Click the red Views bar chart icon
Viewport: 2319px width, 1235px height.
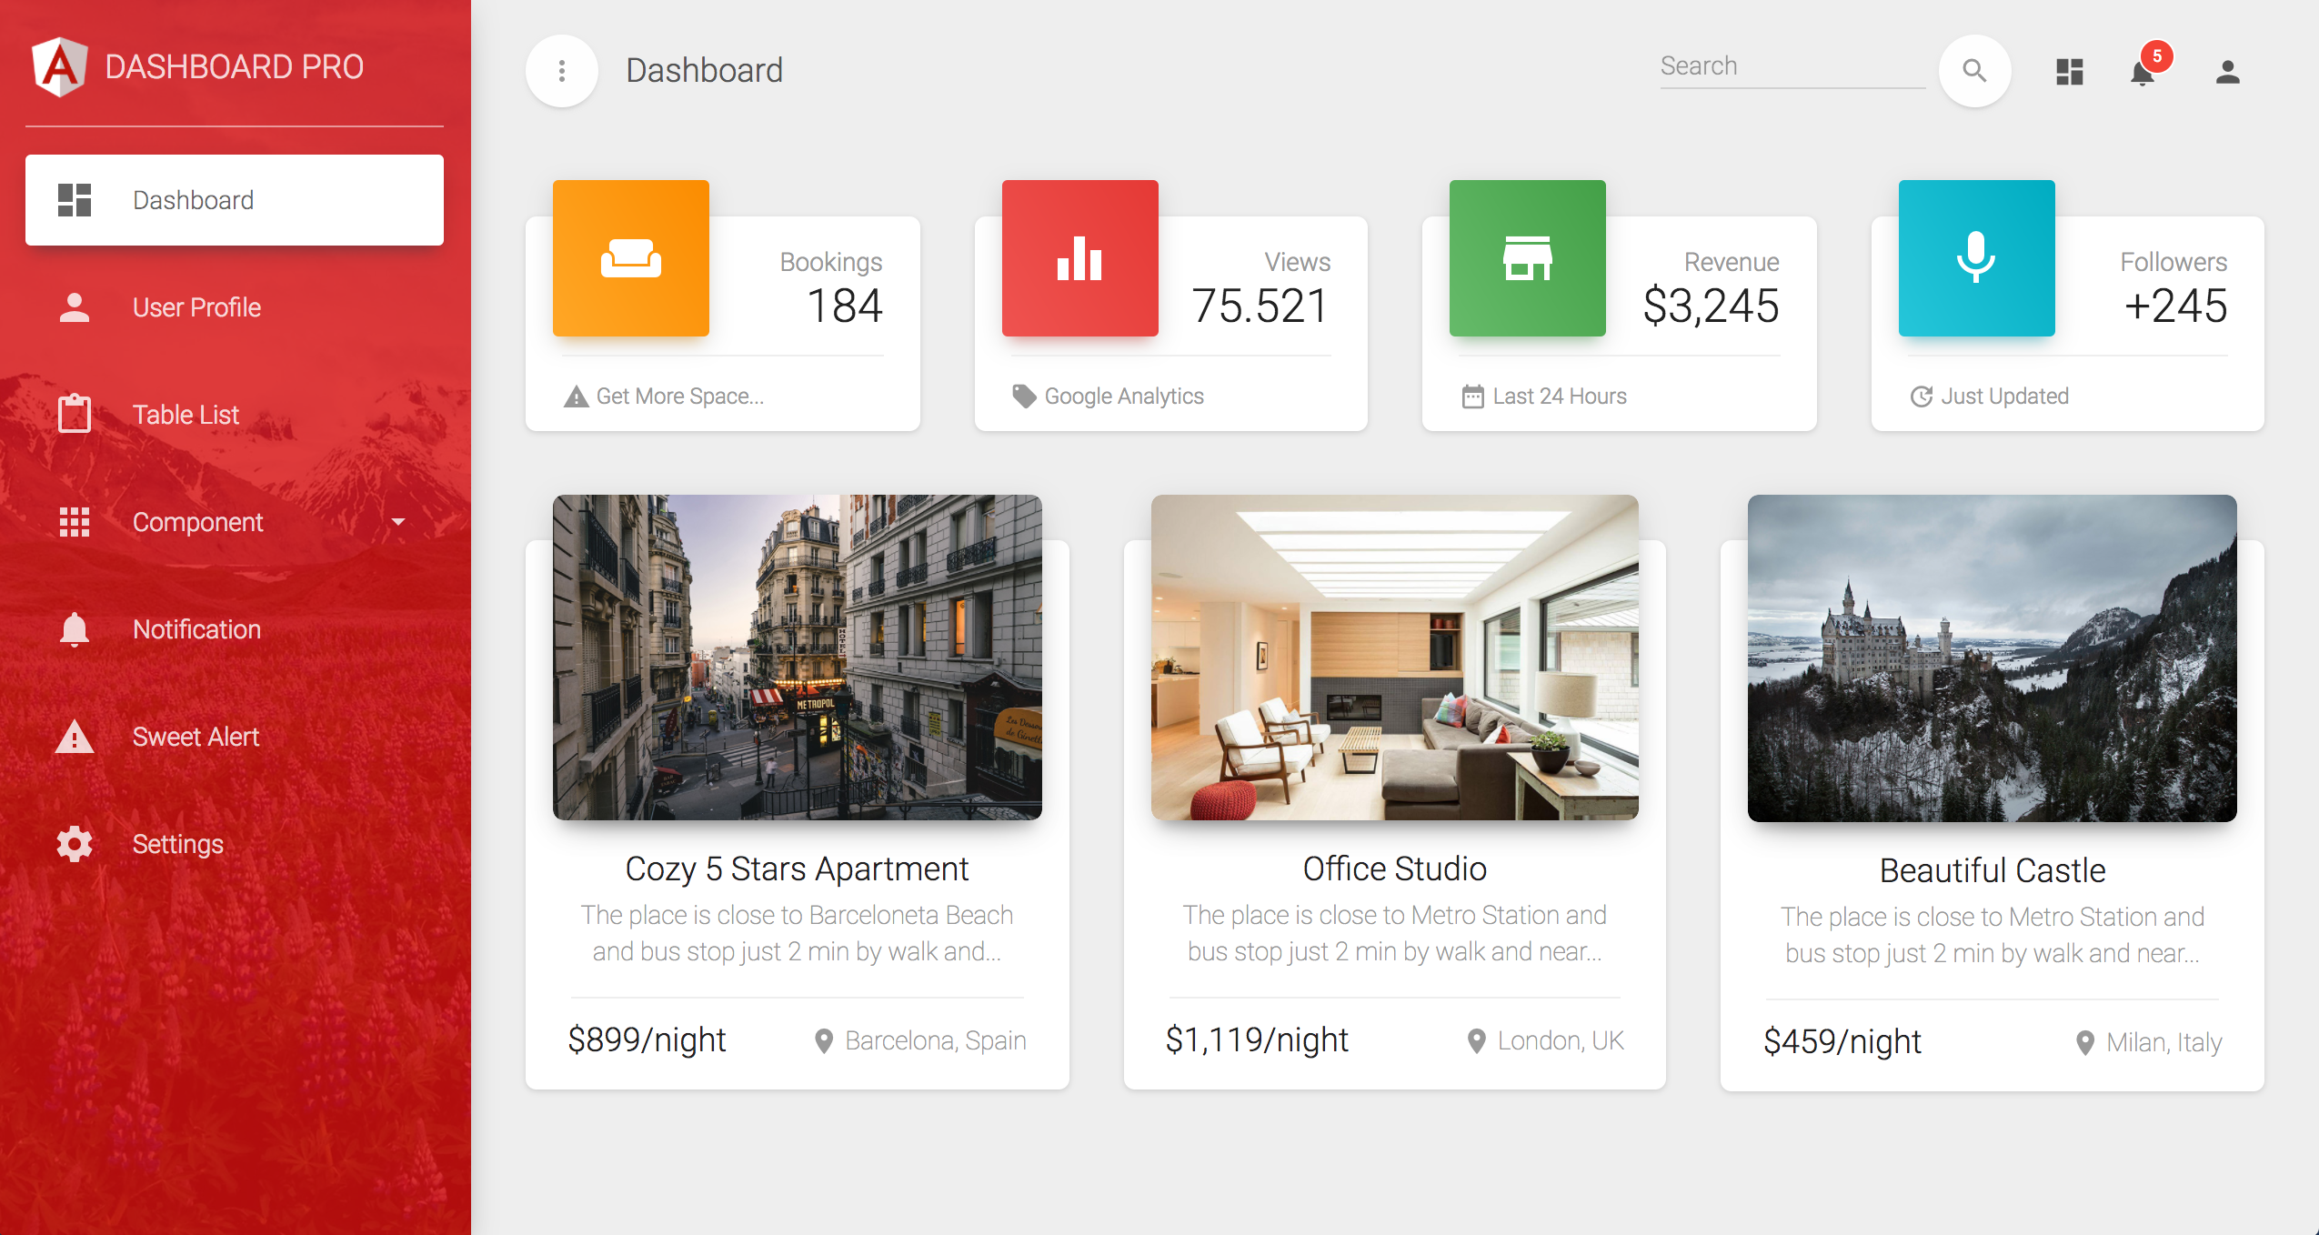coord(1080,258)
